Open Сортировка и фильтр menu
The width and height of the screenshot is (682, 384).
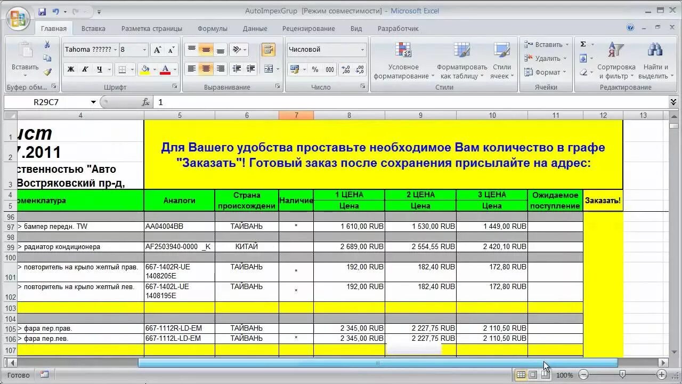(x=616, y=60)
